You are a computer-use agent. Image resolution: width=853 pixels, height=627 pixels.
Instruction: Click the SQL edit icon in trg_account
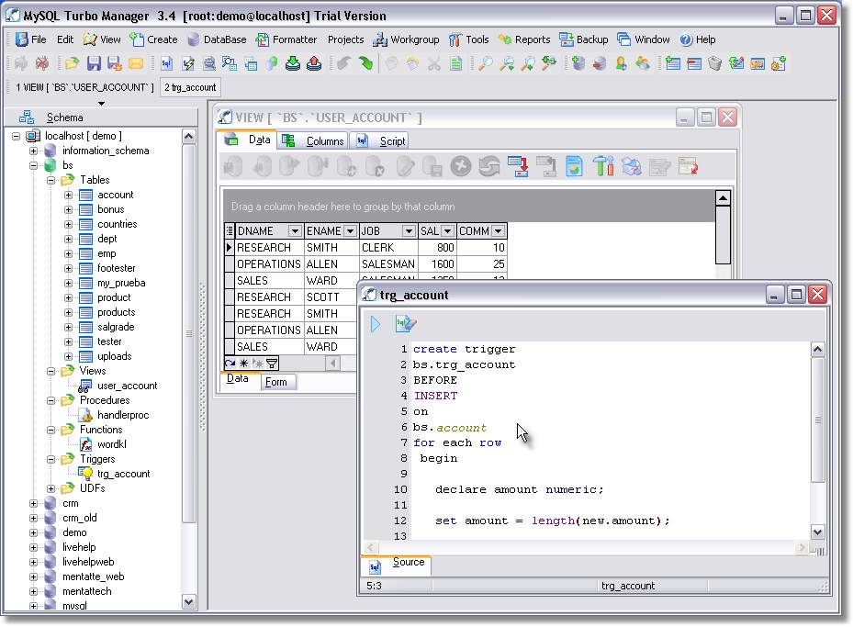pyautogui.click(x=405, y=323)
